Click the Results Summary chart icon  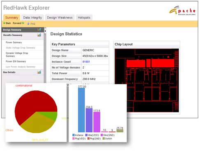pos(39,35)
